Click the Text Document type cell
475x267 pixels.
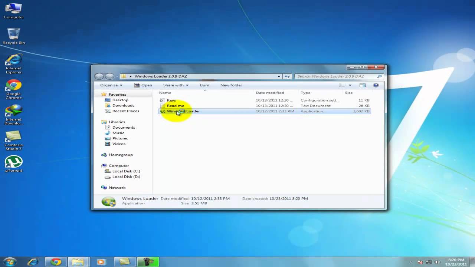point(315,106)
